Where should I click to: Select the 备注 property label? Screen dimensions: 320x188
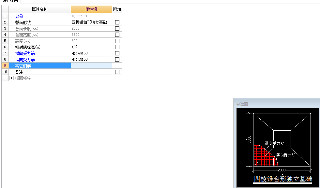(x=19, y=72)
